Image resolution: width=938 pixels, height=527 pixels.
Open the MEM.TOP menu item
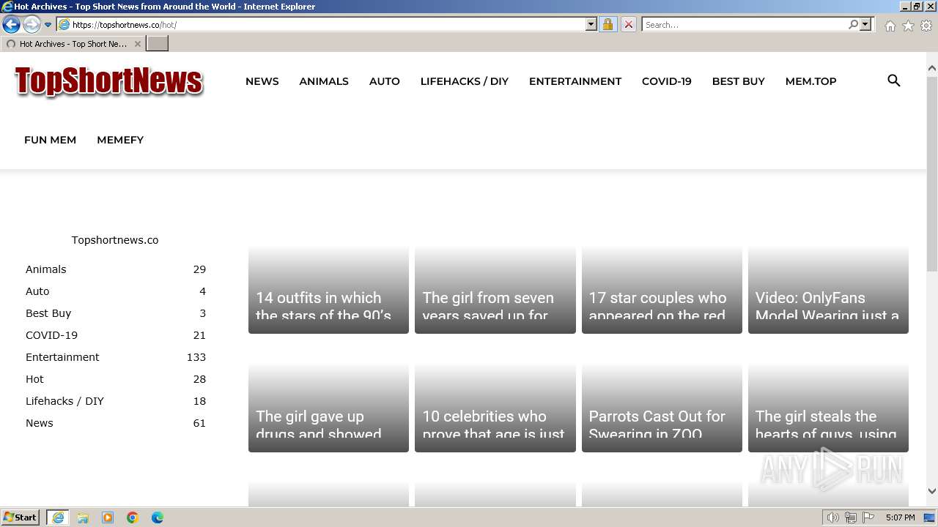click(810, 81)
